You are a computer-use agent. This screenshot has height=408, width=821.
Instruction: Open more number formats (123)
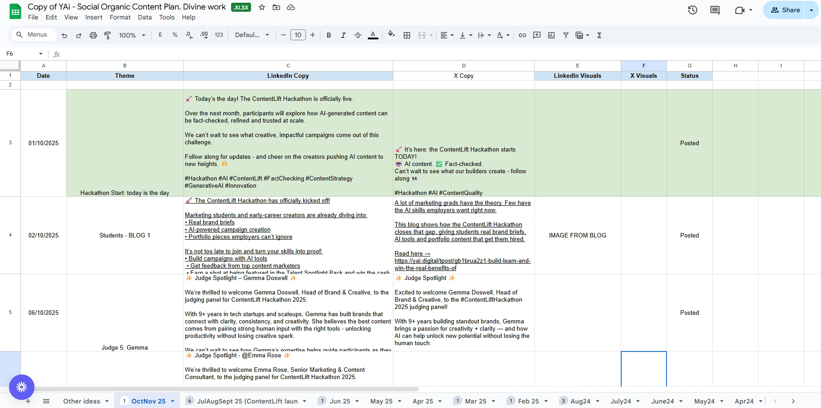point(219,35)
